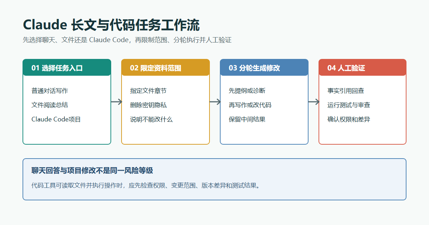Image resolution: width=429 pixels, height=225 pixels.
Task: Click the '普通对话写作' line
Action: [50, 91]
